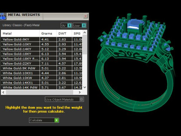This screenshot has width=181, height=136.
Task: Click the scroll down arrow in table
Action: tap(85, 87)
